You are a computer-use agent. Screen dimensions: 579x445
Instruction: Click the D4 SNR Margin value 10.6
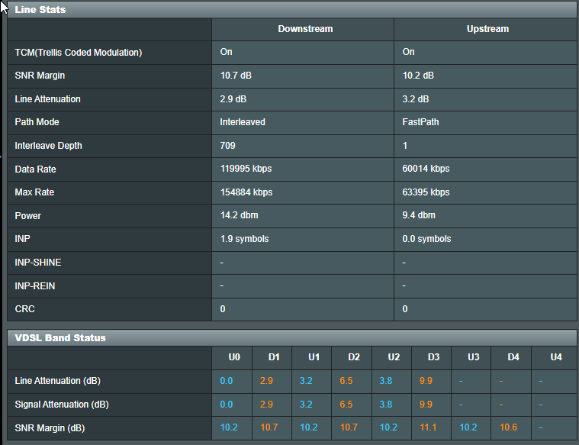point(509,428)
